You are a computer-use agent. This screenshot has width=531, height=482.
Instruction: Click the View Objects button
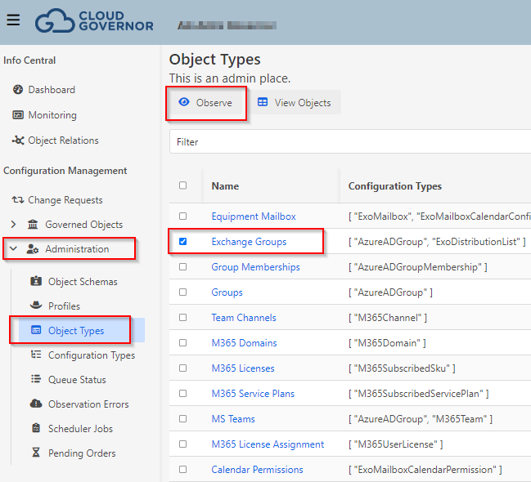pyautogui.click(x=295, y=103)
